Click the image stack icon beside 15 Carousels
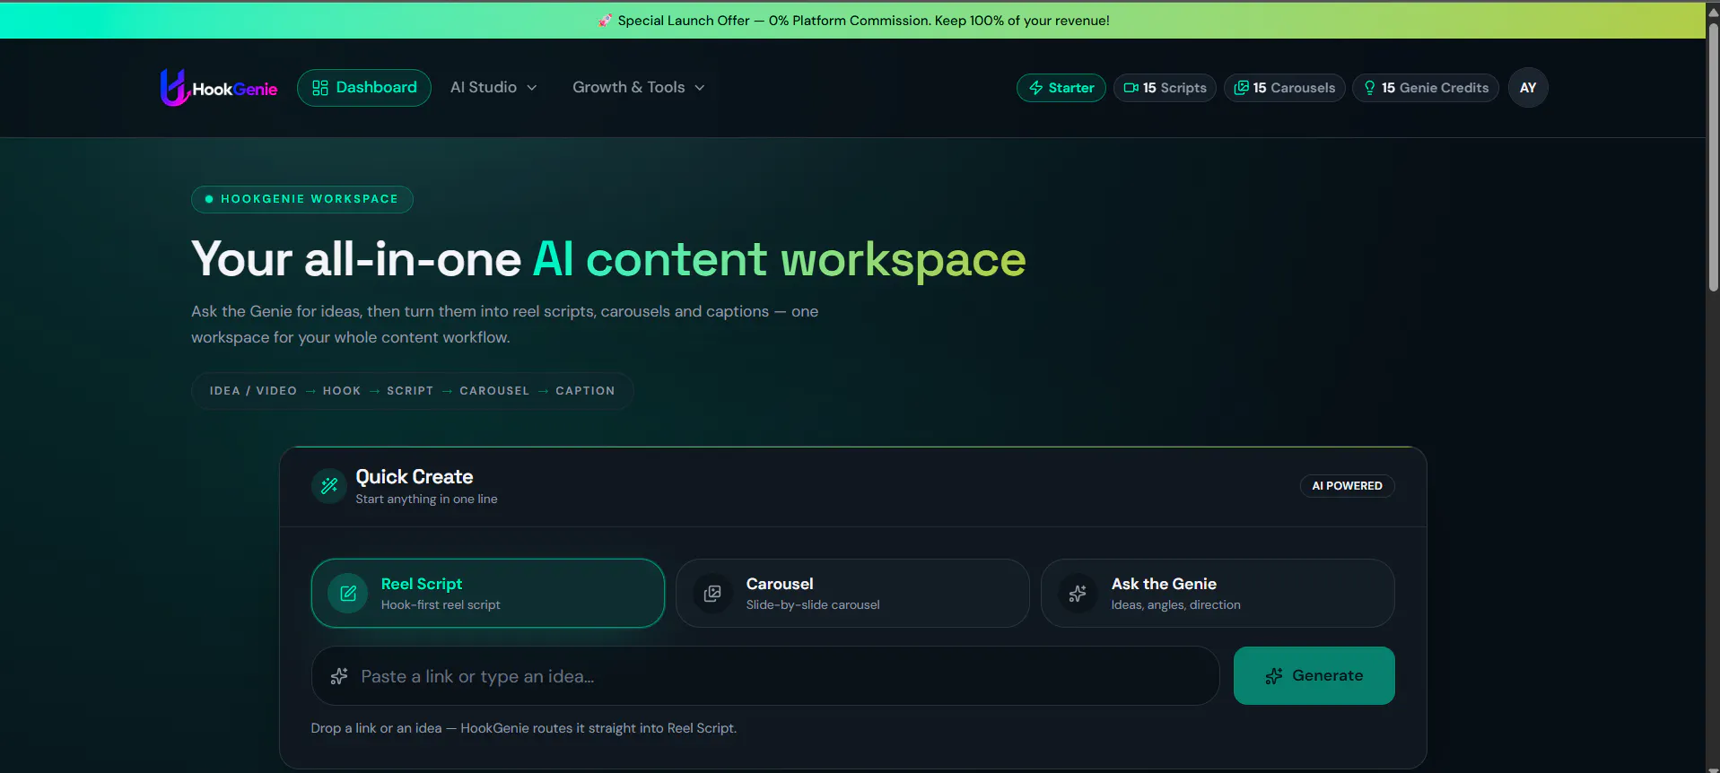 click(1242, 88)
